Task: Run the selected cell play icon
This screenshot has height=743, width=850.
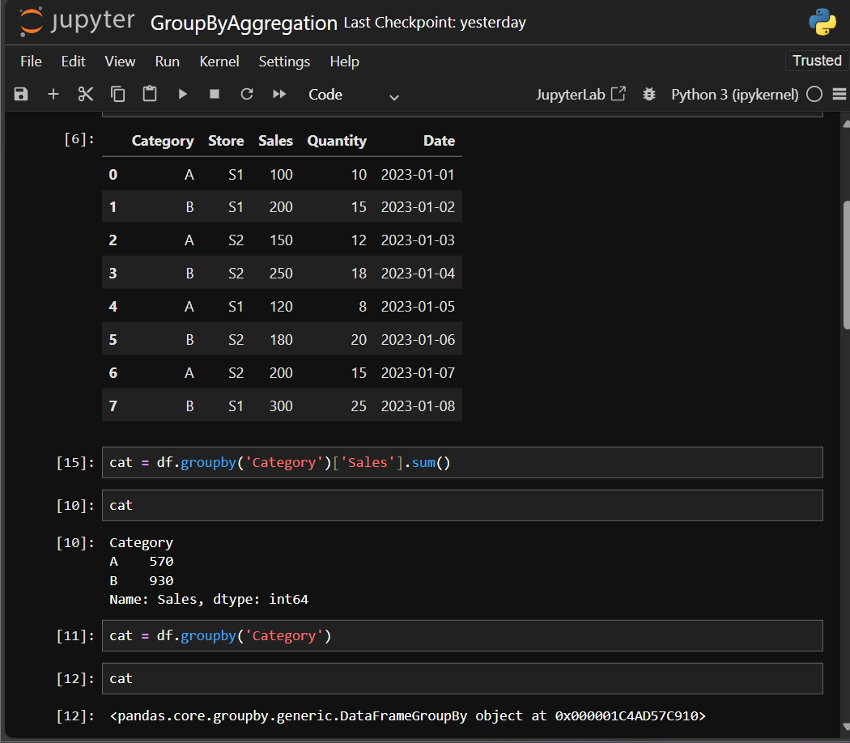Action: click(x=183, y=95)
